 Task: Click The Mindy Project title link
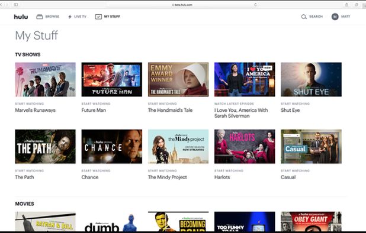point(168,177)
